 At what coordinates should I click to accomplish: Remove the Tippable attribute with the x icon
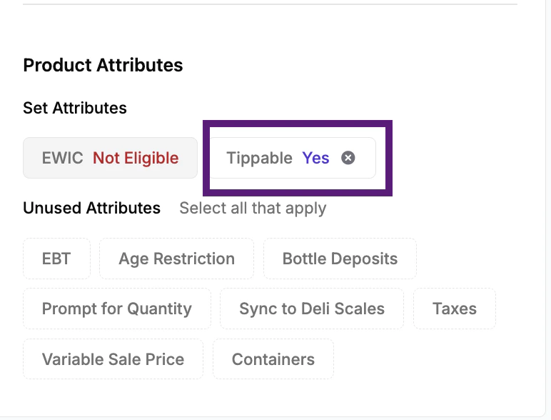coord(348,158)
